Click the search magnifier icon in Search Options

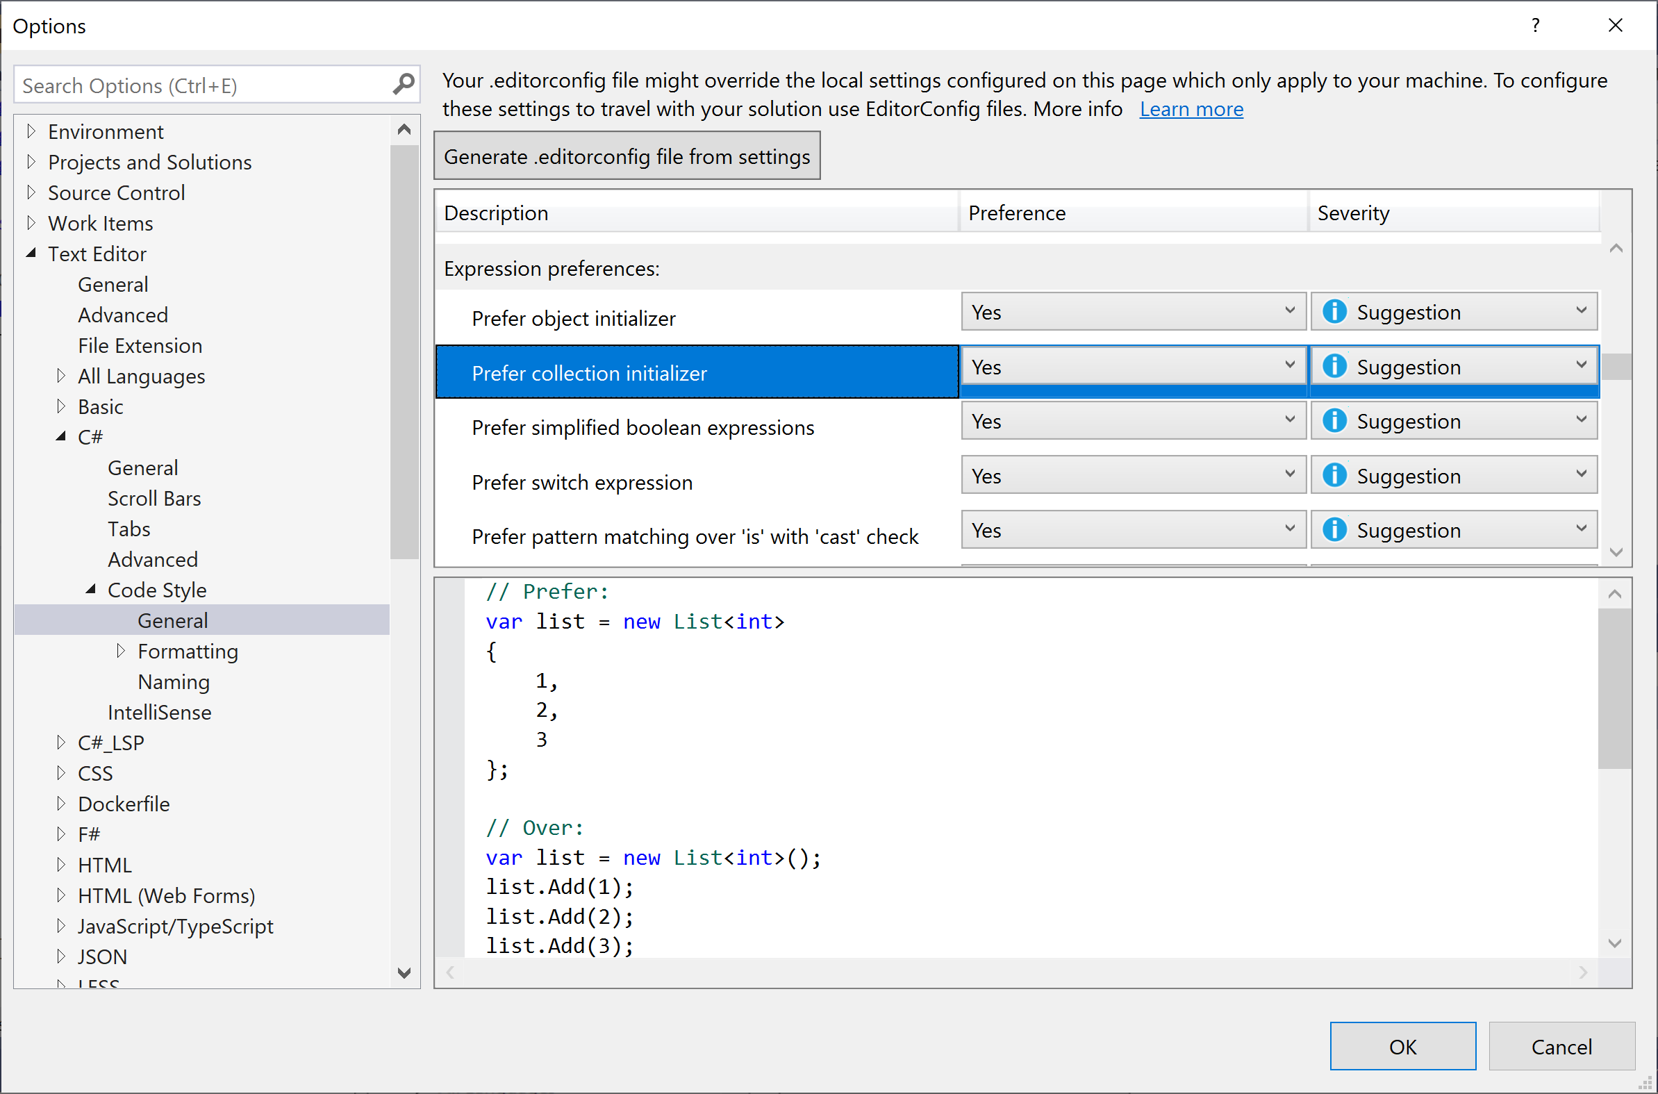[404, 85]
